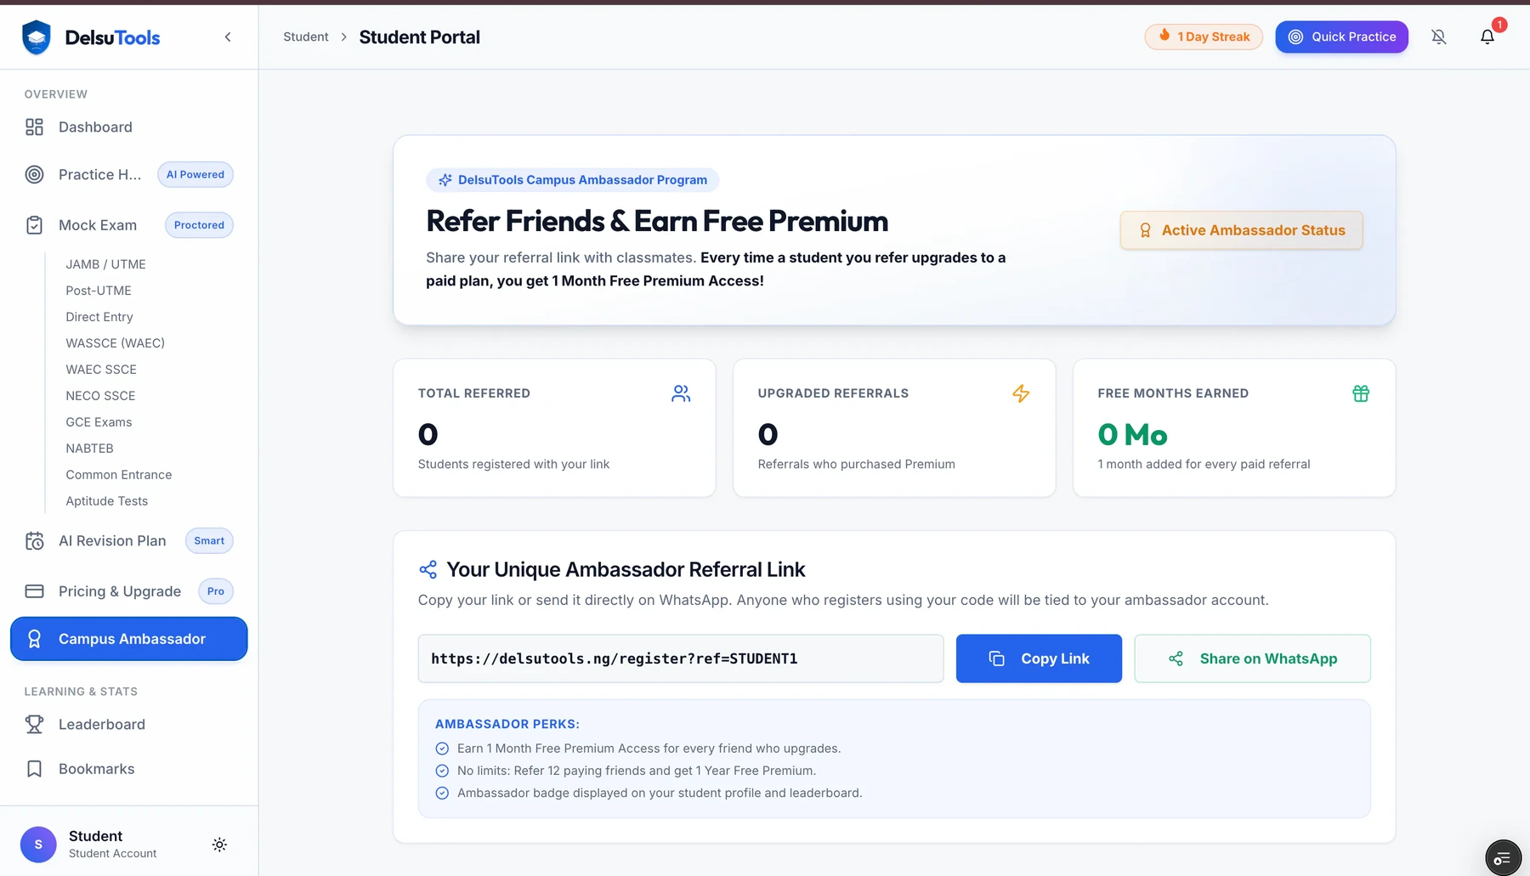Open AI Revision Plan calendar icon
Viewport: 1530px width, 876px height.
point(34,541)
